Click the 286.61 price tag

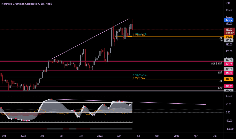[x=229, y=90]
